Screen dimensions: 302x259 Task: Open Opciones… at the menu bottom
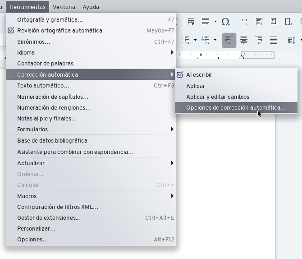point(91,239)
